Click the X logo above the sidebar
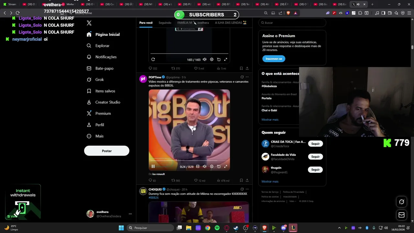Image resolution: width=414 pixels, height=233 pixels. (x=89, y=23)
